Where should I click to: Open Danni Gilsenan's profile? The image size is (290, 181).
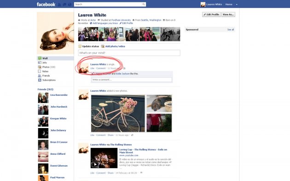tap(59, 166)
